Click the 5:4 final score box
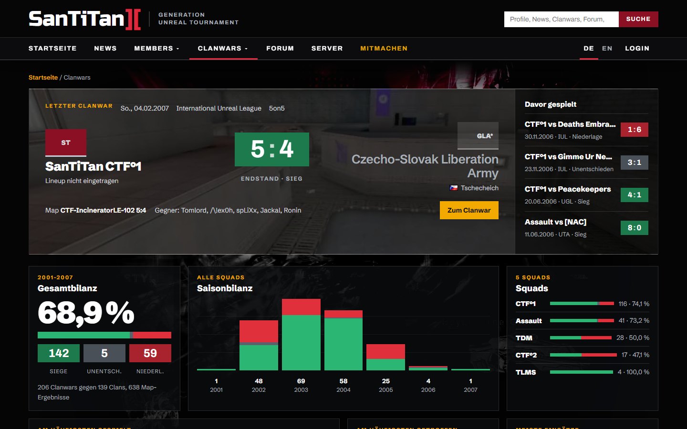Screen dimensions: 687x429 pyautogui.click(x=272, y=149)
